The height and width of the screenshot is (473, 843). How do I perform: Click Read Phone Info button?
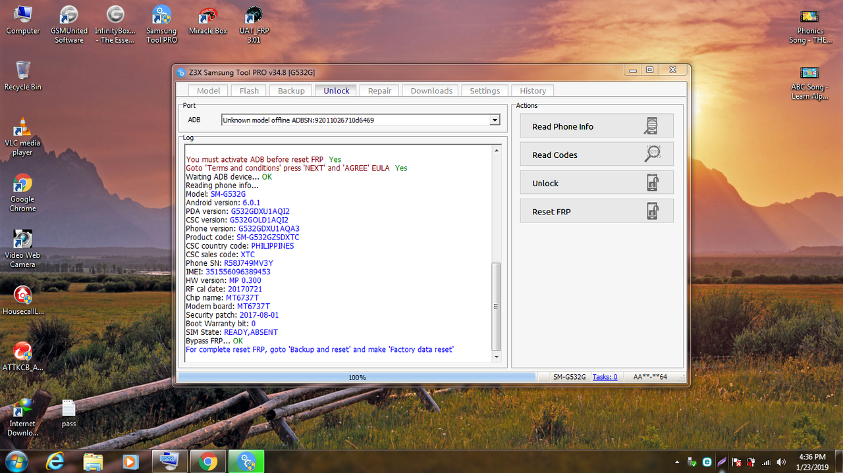(597, 126)
